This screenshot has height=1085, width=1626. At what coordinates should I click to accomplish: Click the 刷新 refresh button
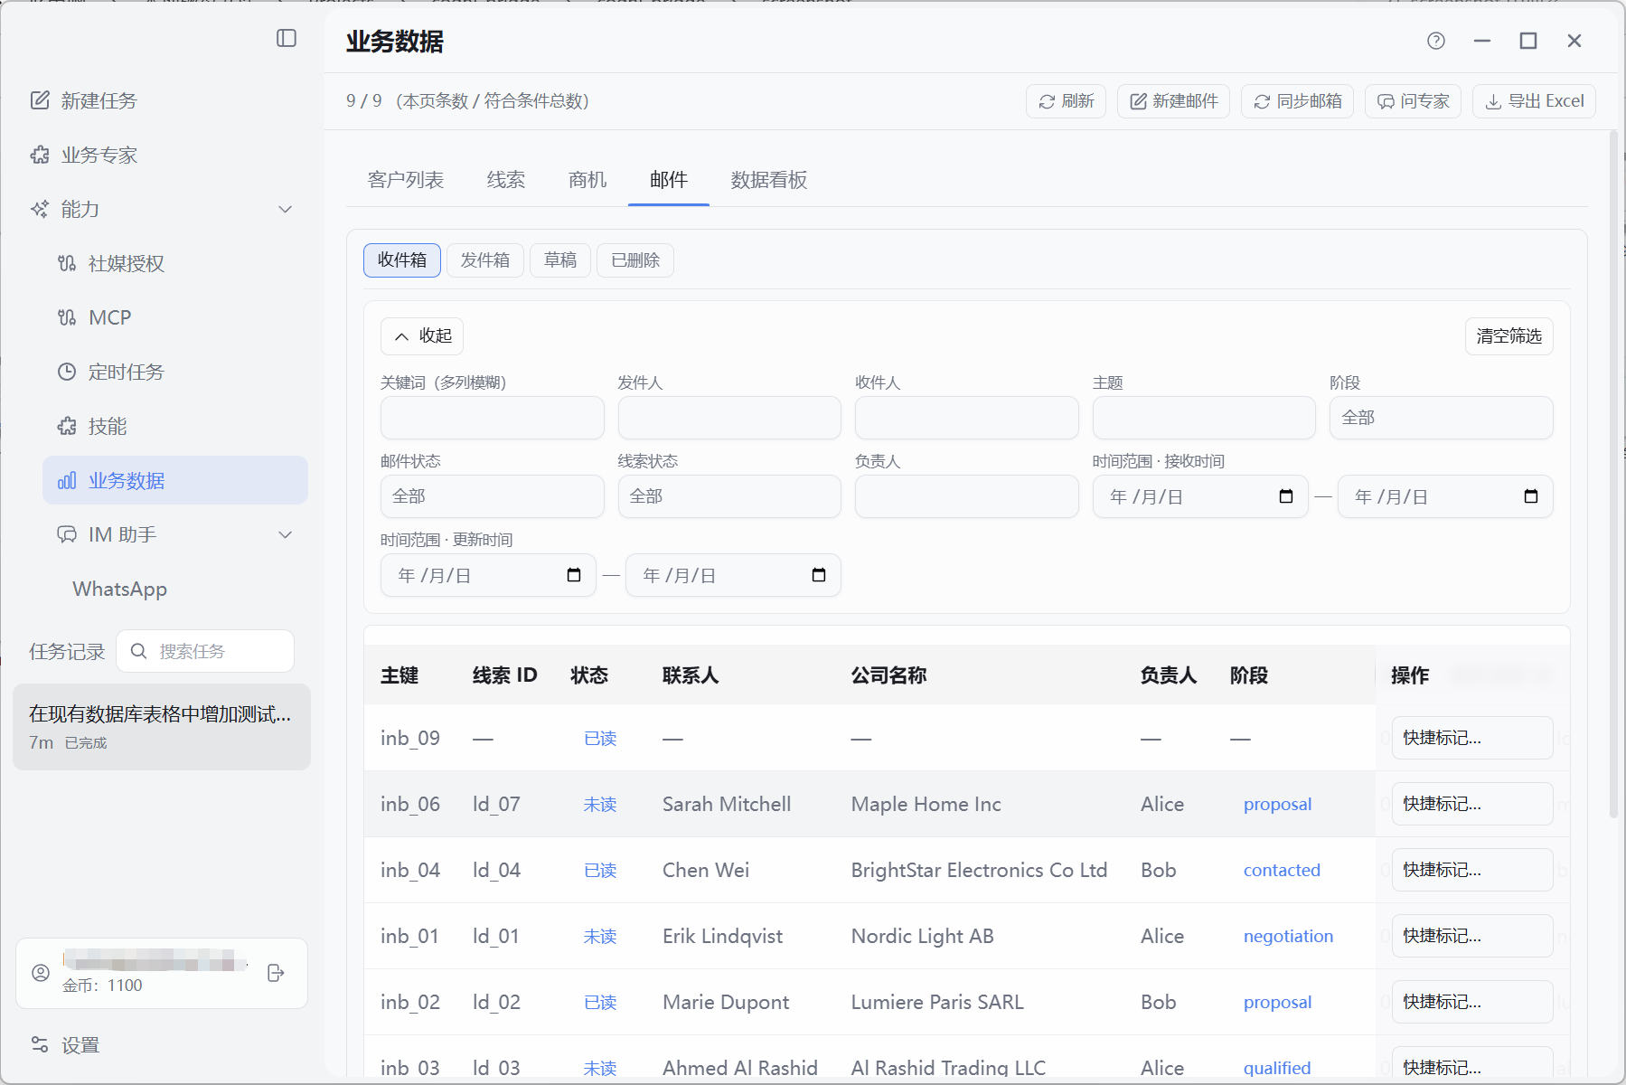click(1066, 101)
